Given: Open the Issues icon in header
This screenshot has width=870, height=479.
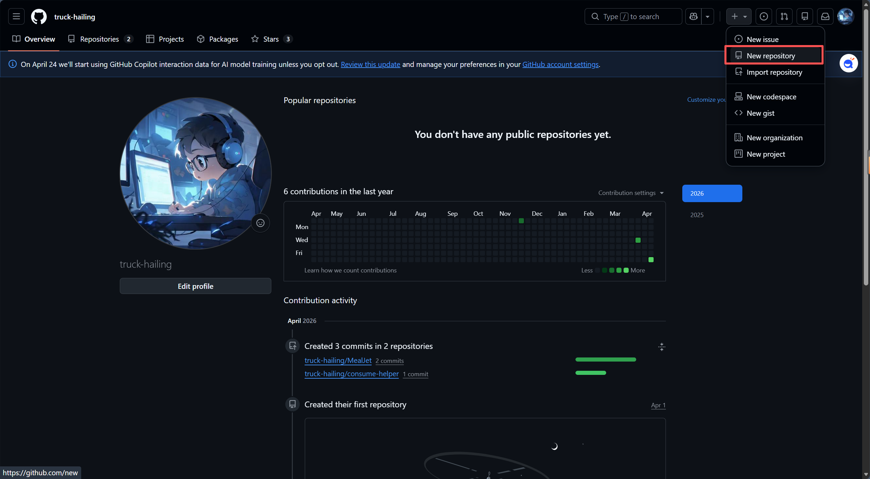Looking at the screenshot, I should click(764, 16).
